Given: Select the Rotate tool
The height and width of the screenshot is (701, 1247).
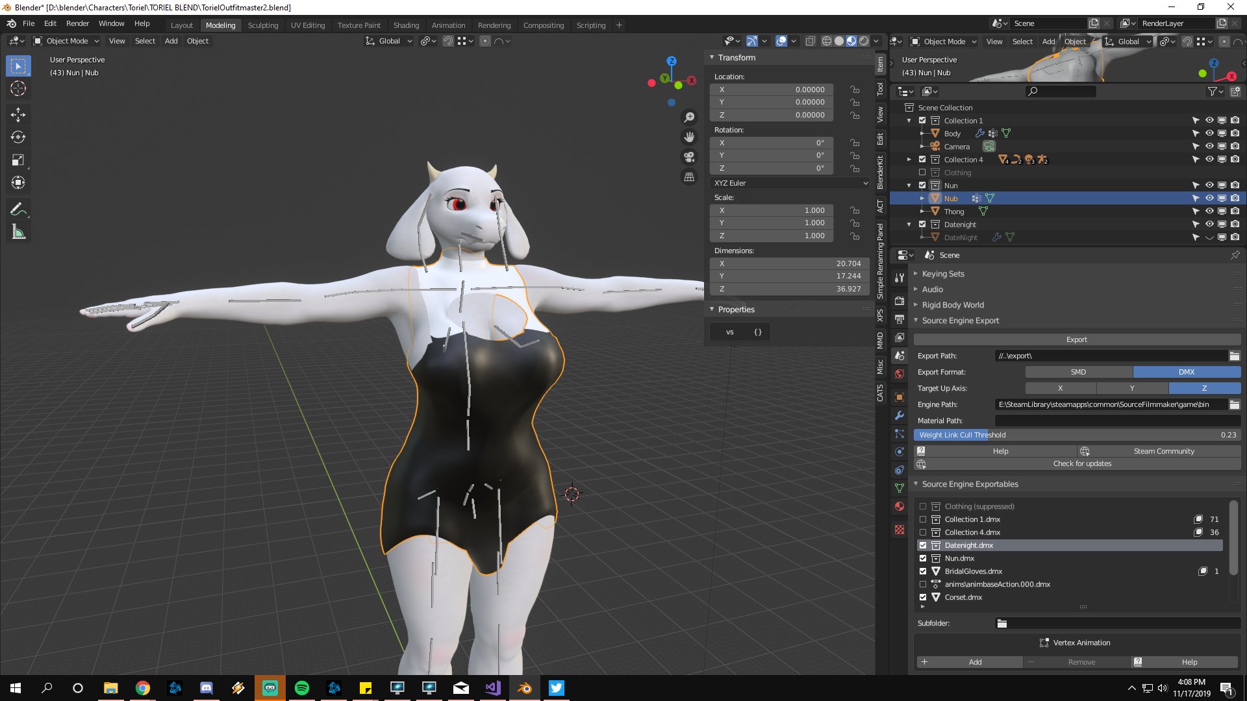Looking at the screenshot, I should tap(18, 137).
